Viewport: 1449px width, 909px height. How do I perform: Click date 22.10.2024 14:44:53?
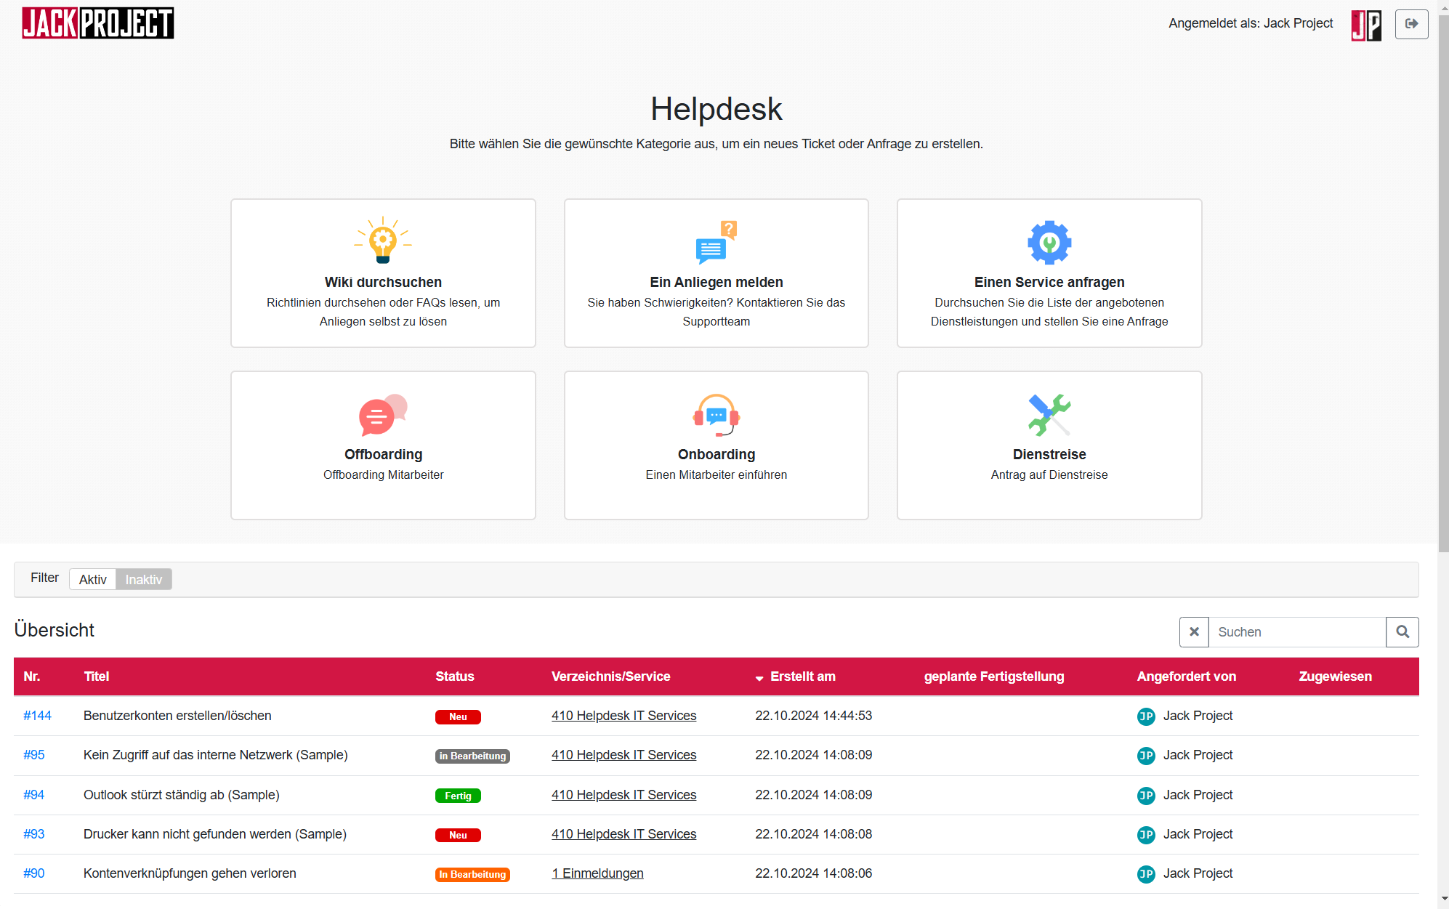(x=813, y=716)
